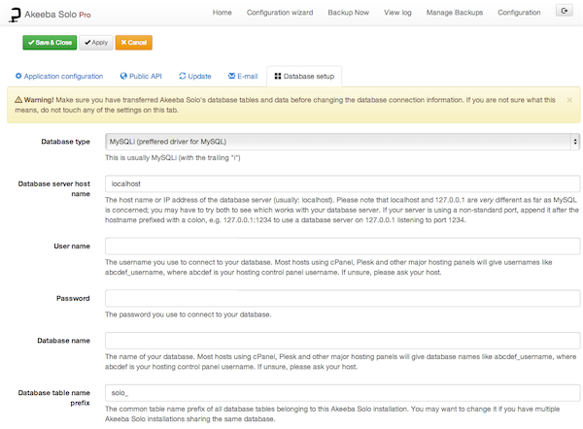Click the logout icon in top bar
Viewport: 583px width, 429px height.
[564, 11]
